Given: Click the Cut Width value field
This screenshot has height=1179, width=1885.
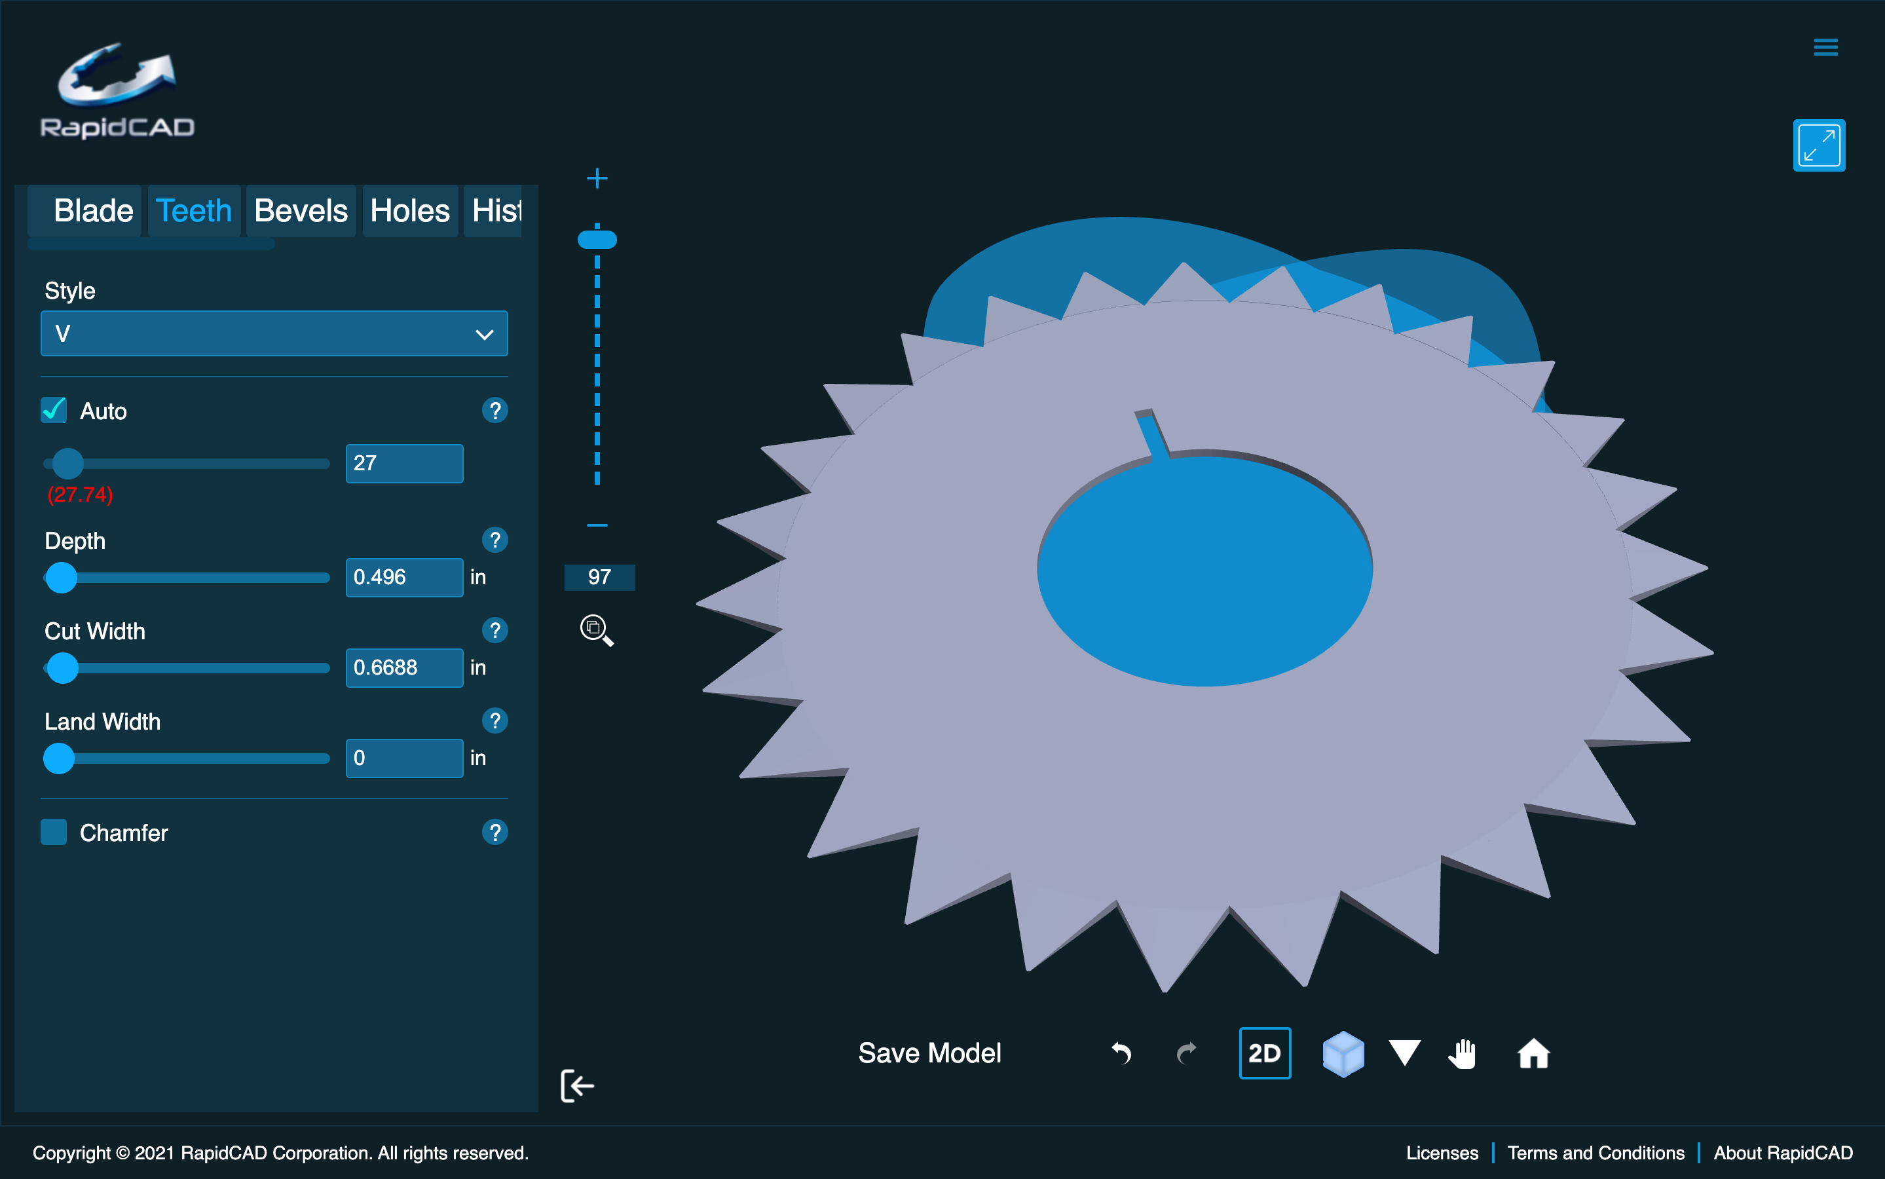Looking at the screenshot, I should point(404,667).
